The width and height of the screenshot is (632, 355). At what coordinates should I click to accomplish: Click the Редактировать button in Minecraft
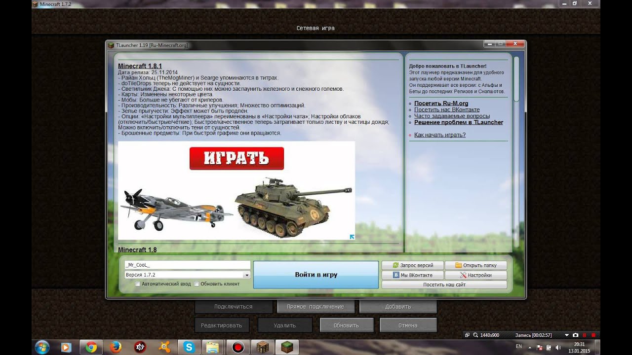click(222, 325)
